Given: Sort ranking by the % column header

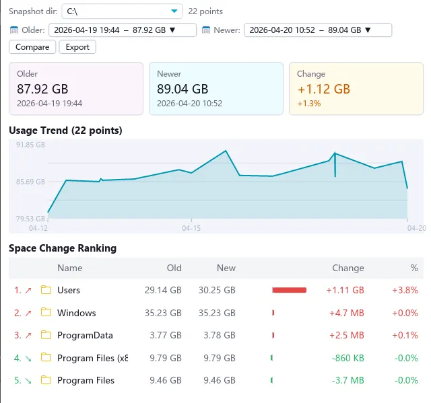Looking at the screenshot, I should point(413,268).
